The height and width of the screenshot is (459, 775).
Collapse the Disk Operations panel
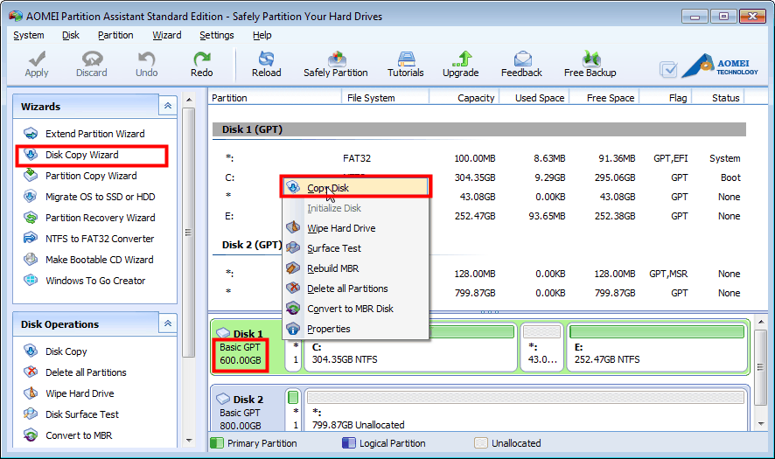tap(168, 323)
